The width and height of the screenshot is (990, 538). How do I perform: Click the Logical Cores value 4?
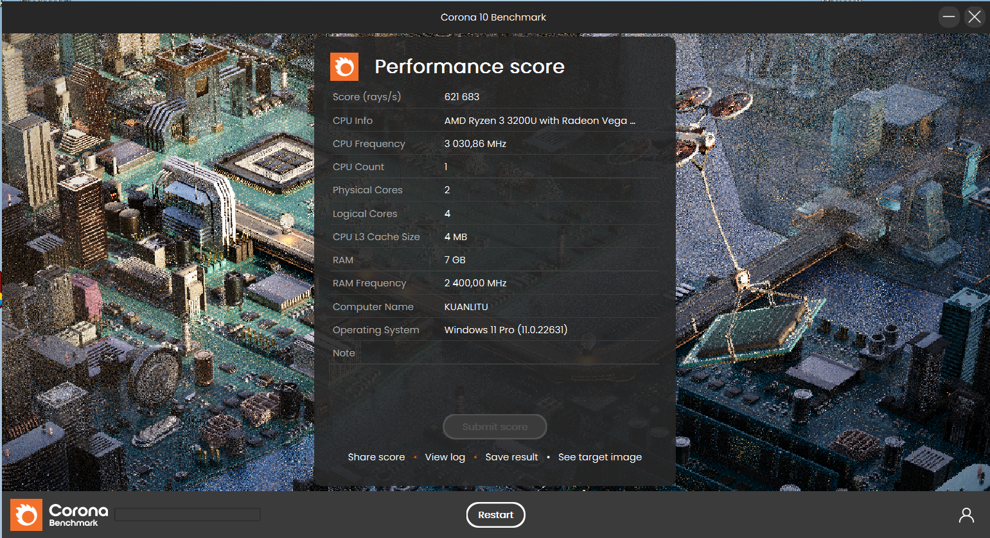(447, 214)
